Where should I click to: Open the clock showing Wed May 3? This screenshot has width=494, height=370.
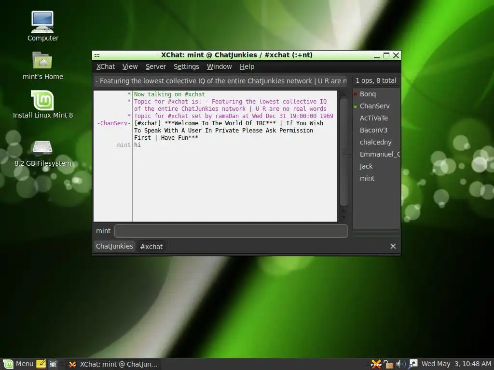(x=456, y=364)
